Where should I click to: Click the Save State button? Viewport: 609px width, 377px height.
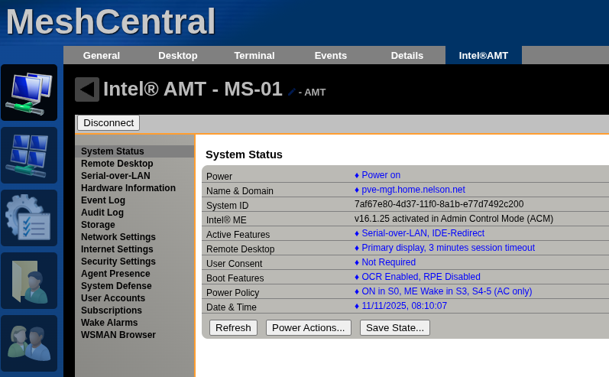(x=394, y=327)
